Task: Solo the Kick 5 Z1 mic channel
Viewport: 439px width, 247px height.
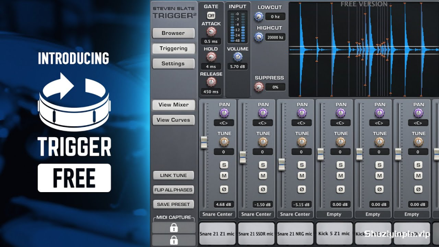Action: pos(340,165)
